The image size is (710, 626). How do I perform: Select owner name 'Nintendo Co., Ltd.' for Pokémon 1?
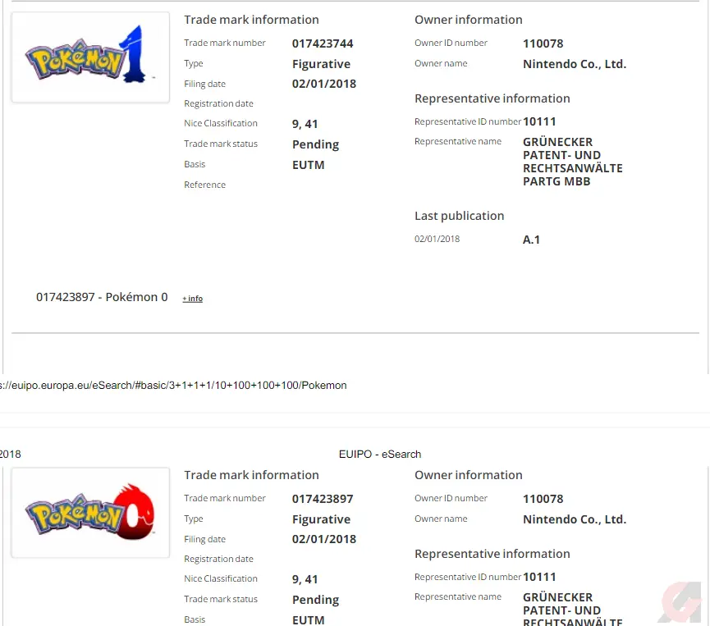tap(575, 64)
